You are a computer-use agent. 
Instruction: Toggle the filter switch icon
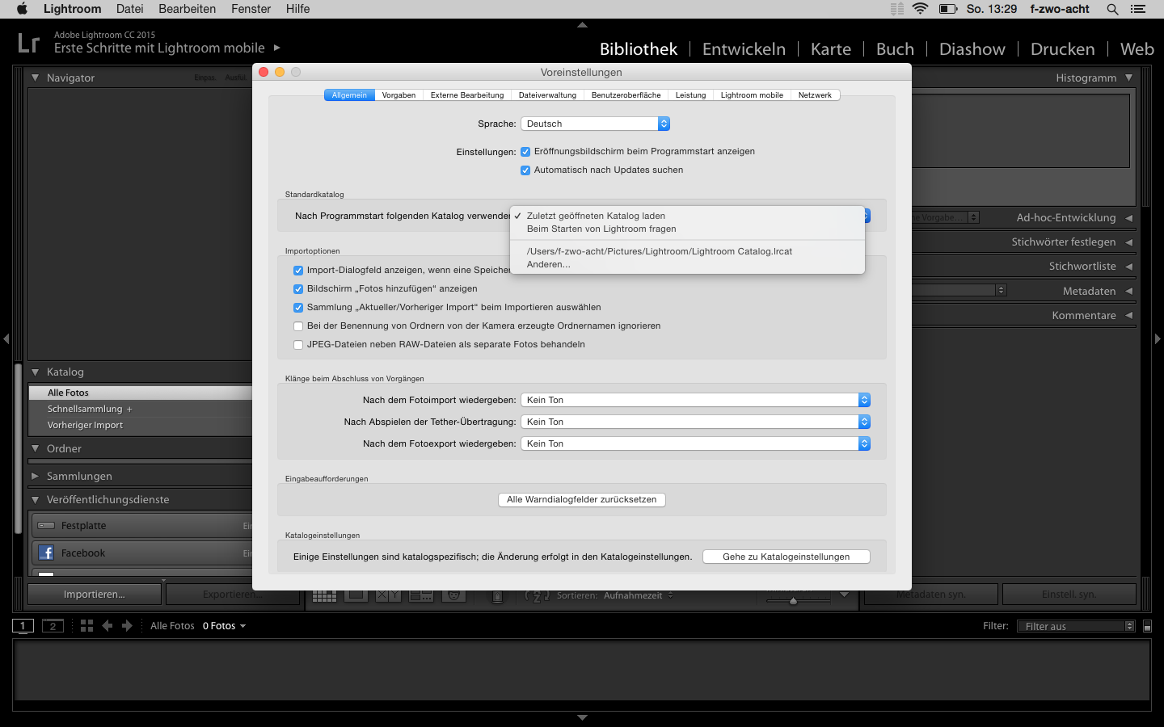[1147, 626]
